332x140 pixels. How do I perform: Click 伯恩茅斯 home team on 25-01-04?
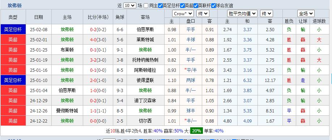coord(67,91)
